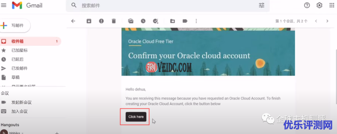Mark the email as unread
The width and height of the screenshot is (337, 134).
tap(131, 21)
